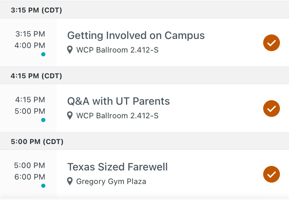The height and width of the screenshot is (200, 289).
Task: Click Gregory Gym Plaza location text
Action: [111, 182]
